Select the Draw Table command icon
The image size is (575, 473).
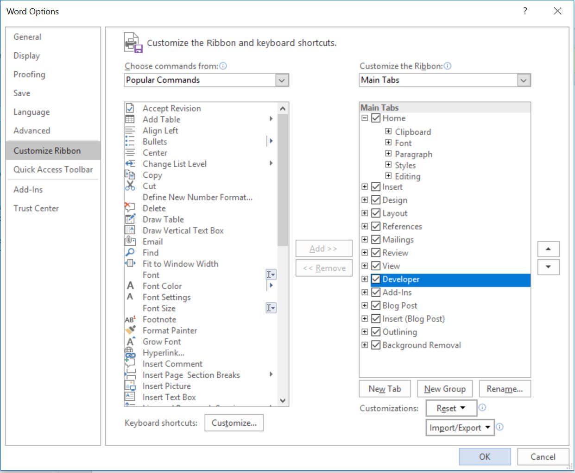pos(130,219)
